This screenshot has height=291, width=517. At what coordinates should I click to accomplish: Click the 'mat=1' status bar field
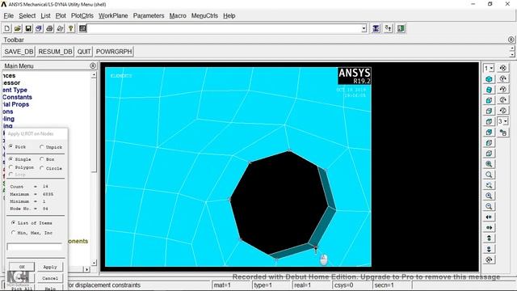tap(231, 285)
